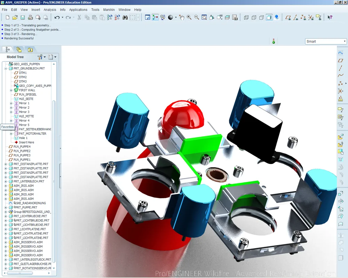This screenshot has width=348, height=278.
Task: Click the context-sensitive help arrow icon
Action: pyautogui.click(x=330, y=17)
